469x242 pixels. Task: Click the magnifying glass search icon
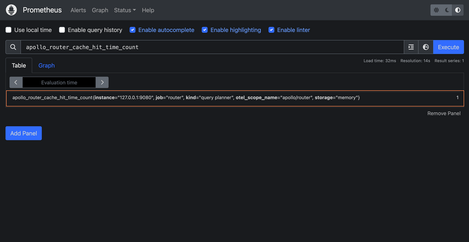pyautogui.click(x=13, y=47)
